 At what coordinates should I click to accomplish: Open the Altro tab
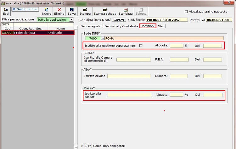(161, 26)
